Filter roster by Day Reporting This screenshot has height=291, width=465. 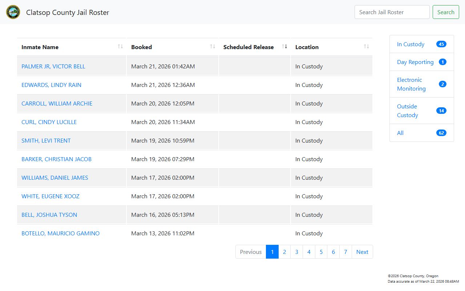coord(415,62)
